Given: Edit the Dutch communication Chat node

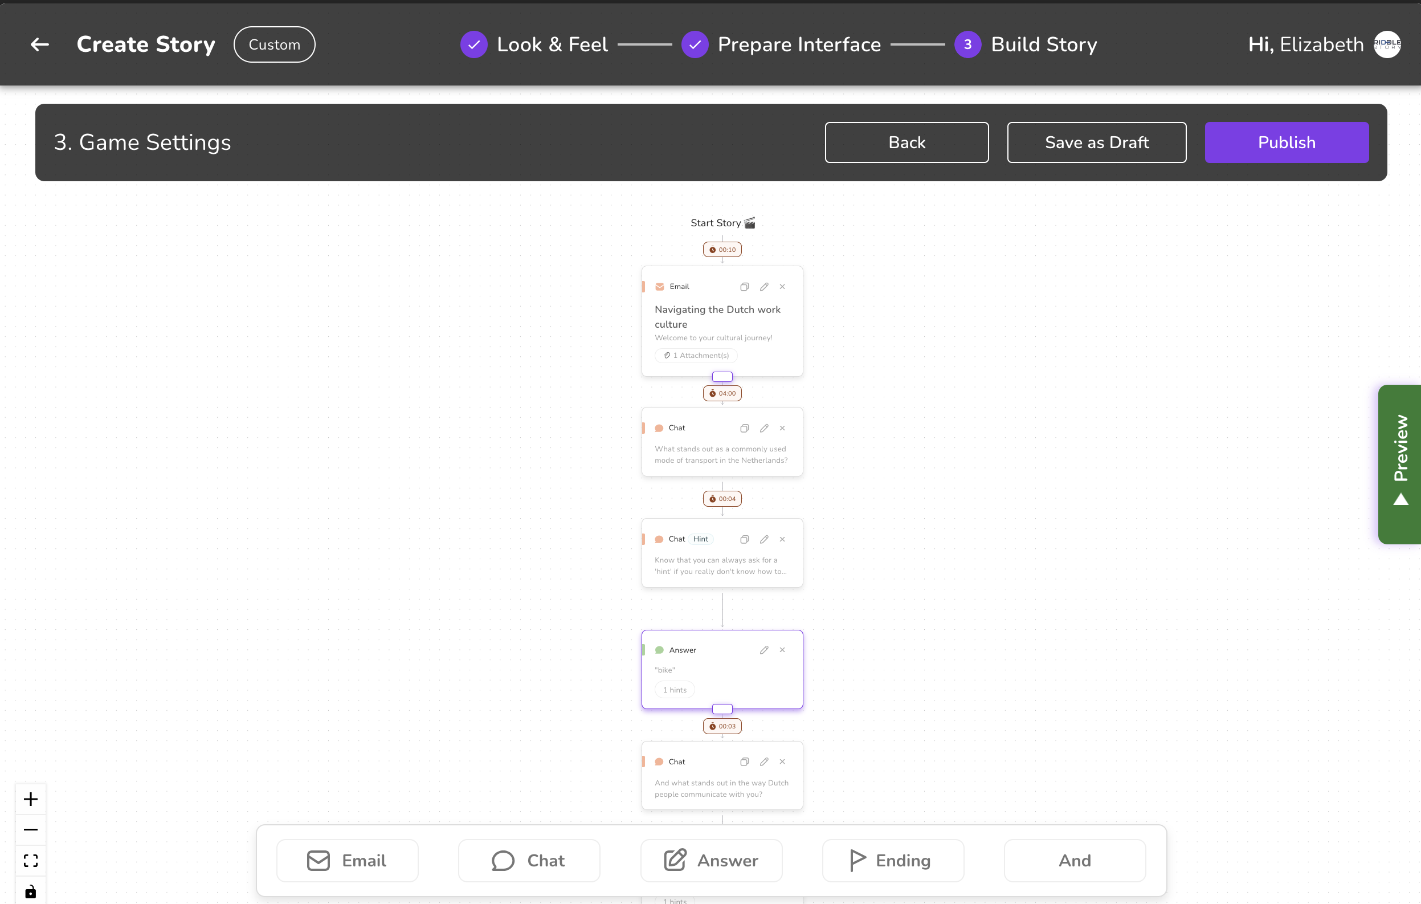Looking at the screenshot, I should [764, 762].
